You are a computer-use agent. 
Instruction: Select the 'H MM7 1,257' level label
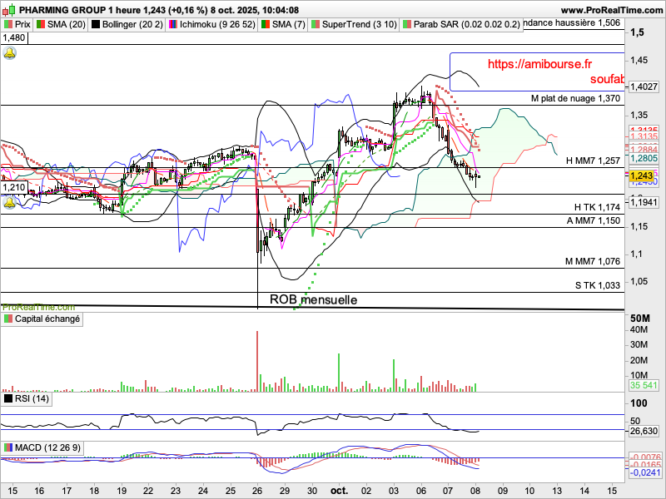tap(593, 161)
